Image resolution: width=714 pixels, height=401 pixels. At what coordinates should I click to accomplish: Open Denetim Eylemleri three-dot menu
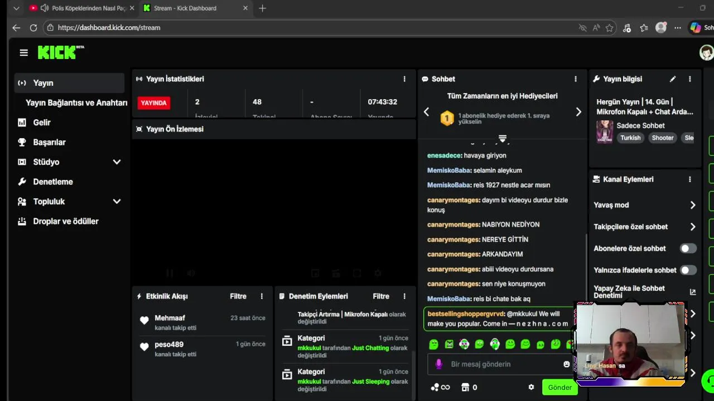404,296
